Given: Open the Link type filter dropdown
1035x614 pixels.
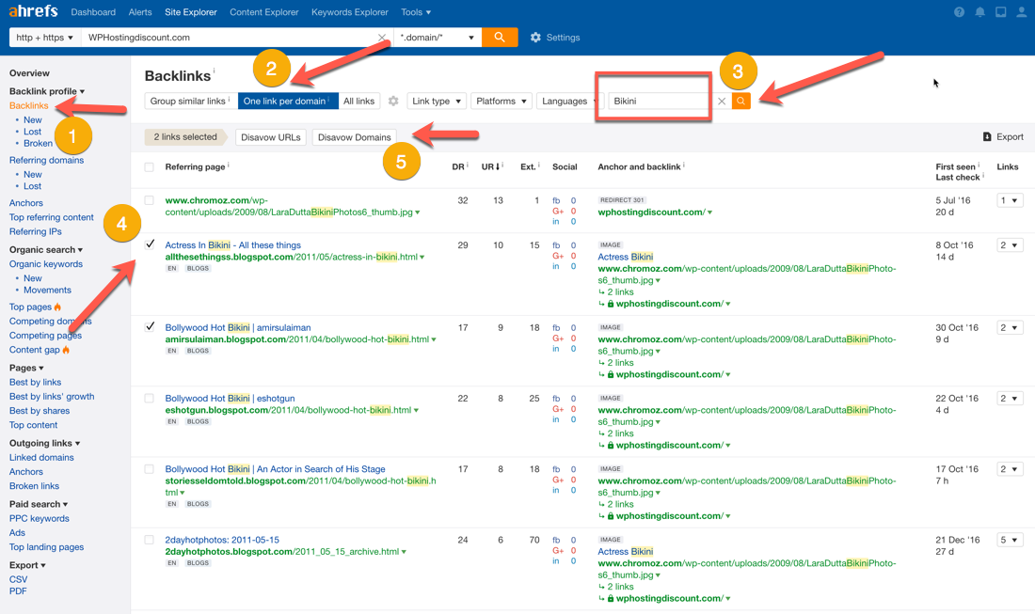Looking at the screenshot, I should [x=437, y=101].
